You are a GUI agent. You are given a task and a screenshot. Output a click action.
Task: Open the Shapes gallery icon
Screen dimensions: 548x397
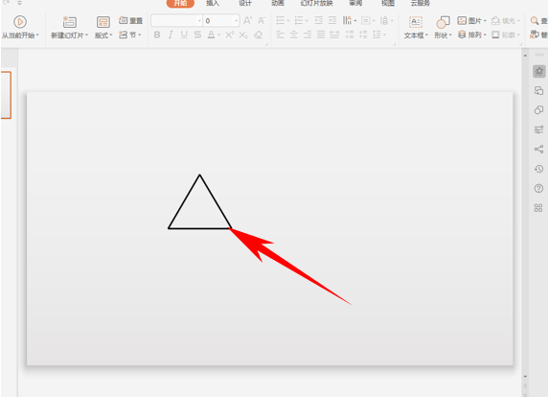(x=443, y=22)
